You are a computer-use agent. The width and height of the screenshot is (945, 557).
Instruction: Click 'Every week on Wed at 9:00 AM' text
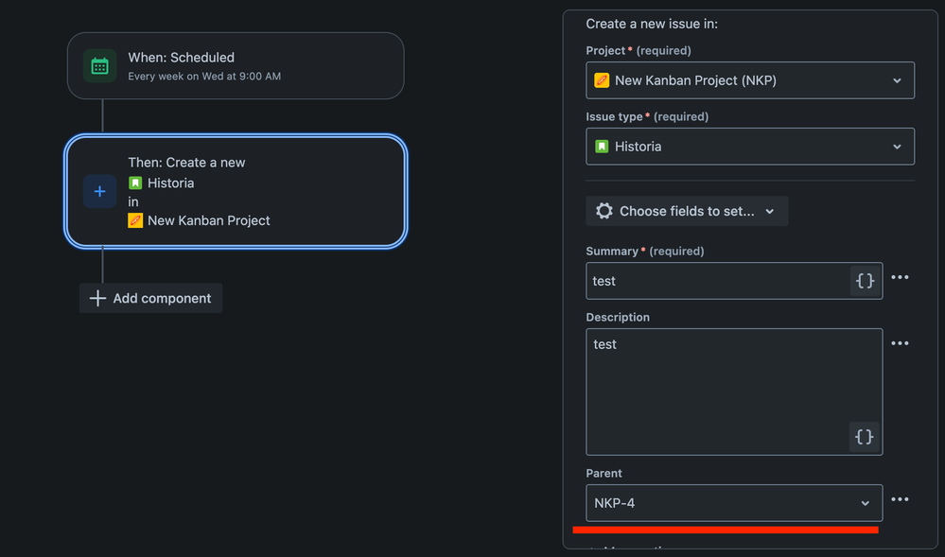point(204,77)
